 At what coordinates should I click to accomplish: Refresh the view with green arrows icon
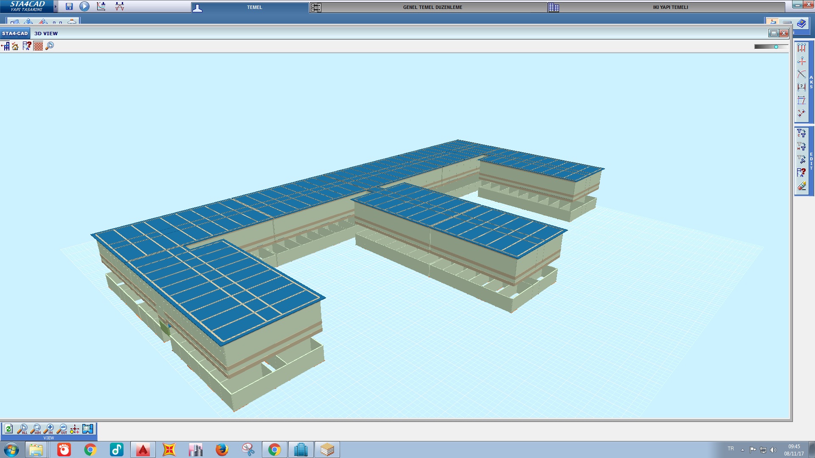[x=9, y=429]
